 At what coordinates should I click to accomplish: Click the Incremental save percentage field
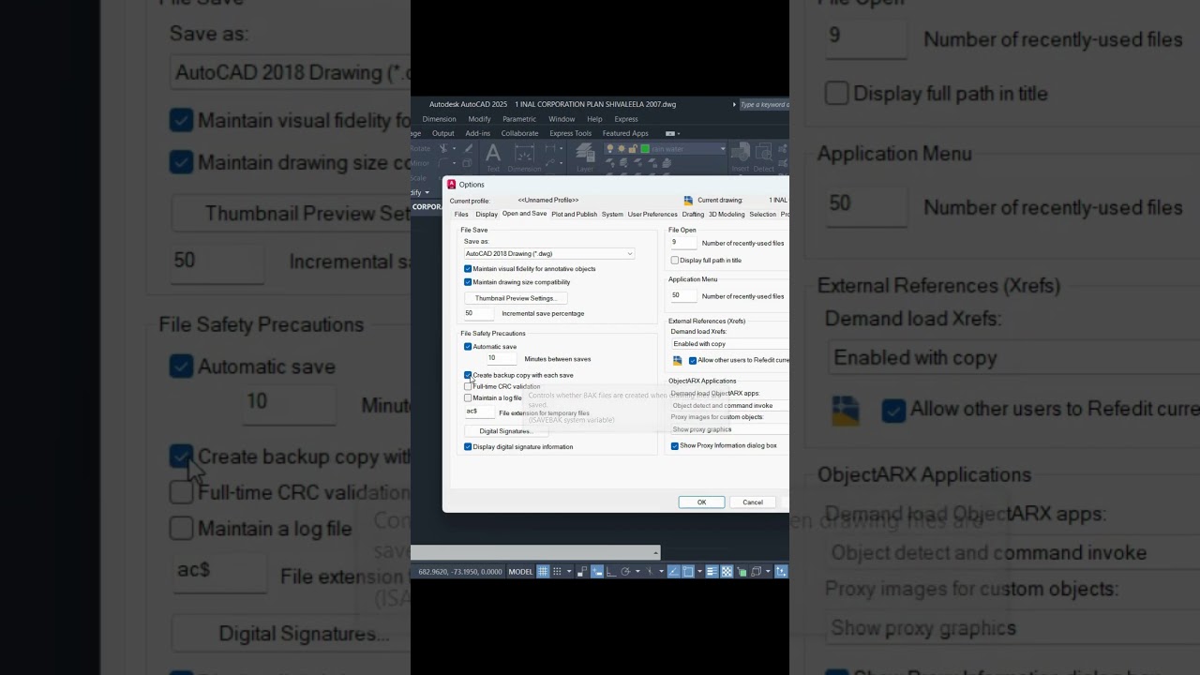[479, 314]
